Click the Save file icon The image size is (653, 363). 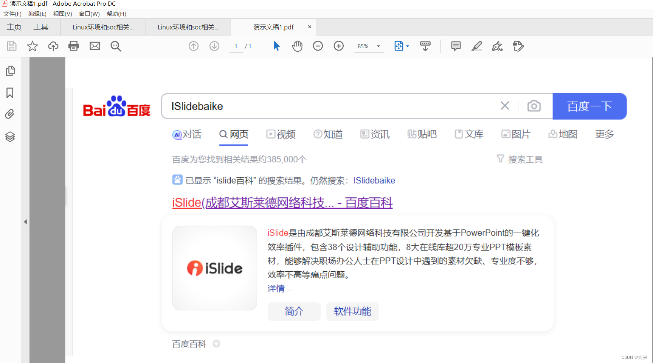click(x=12, y=46)
